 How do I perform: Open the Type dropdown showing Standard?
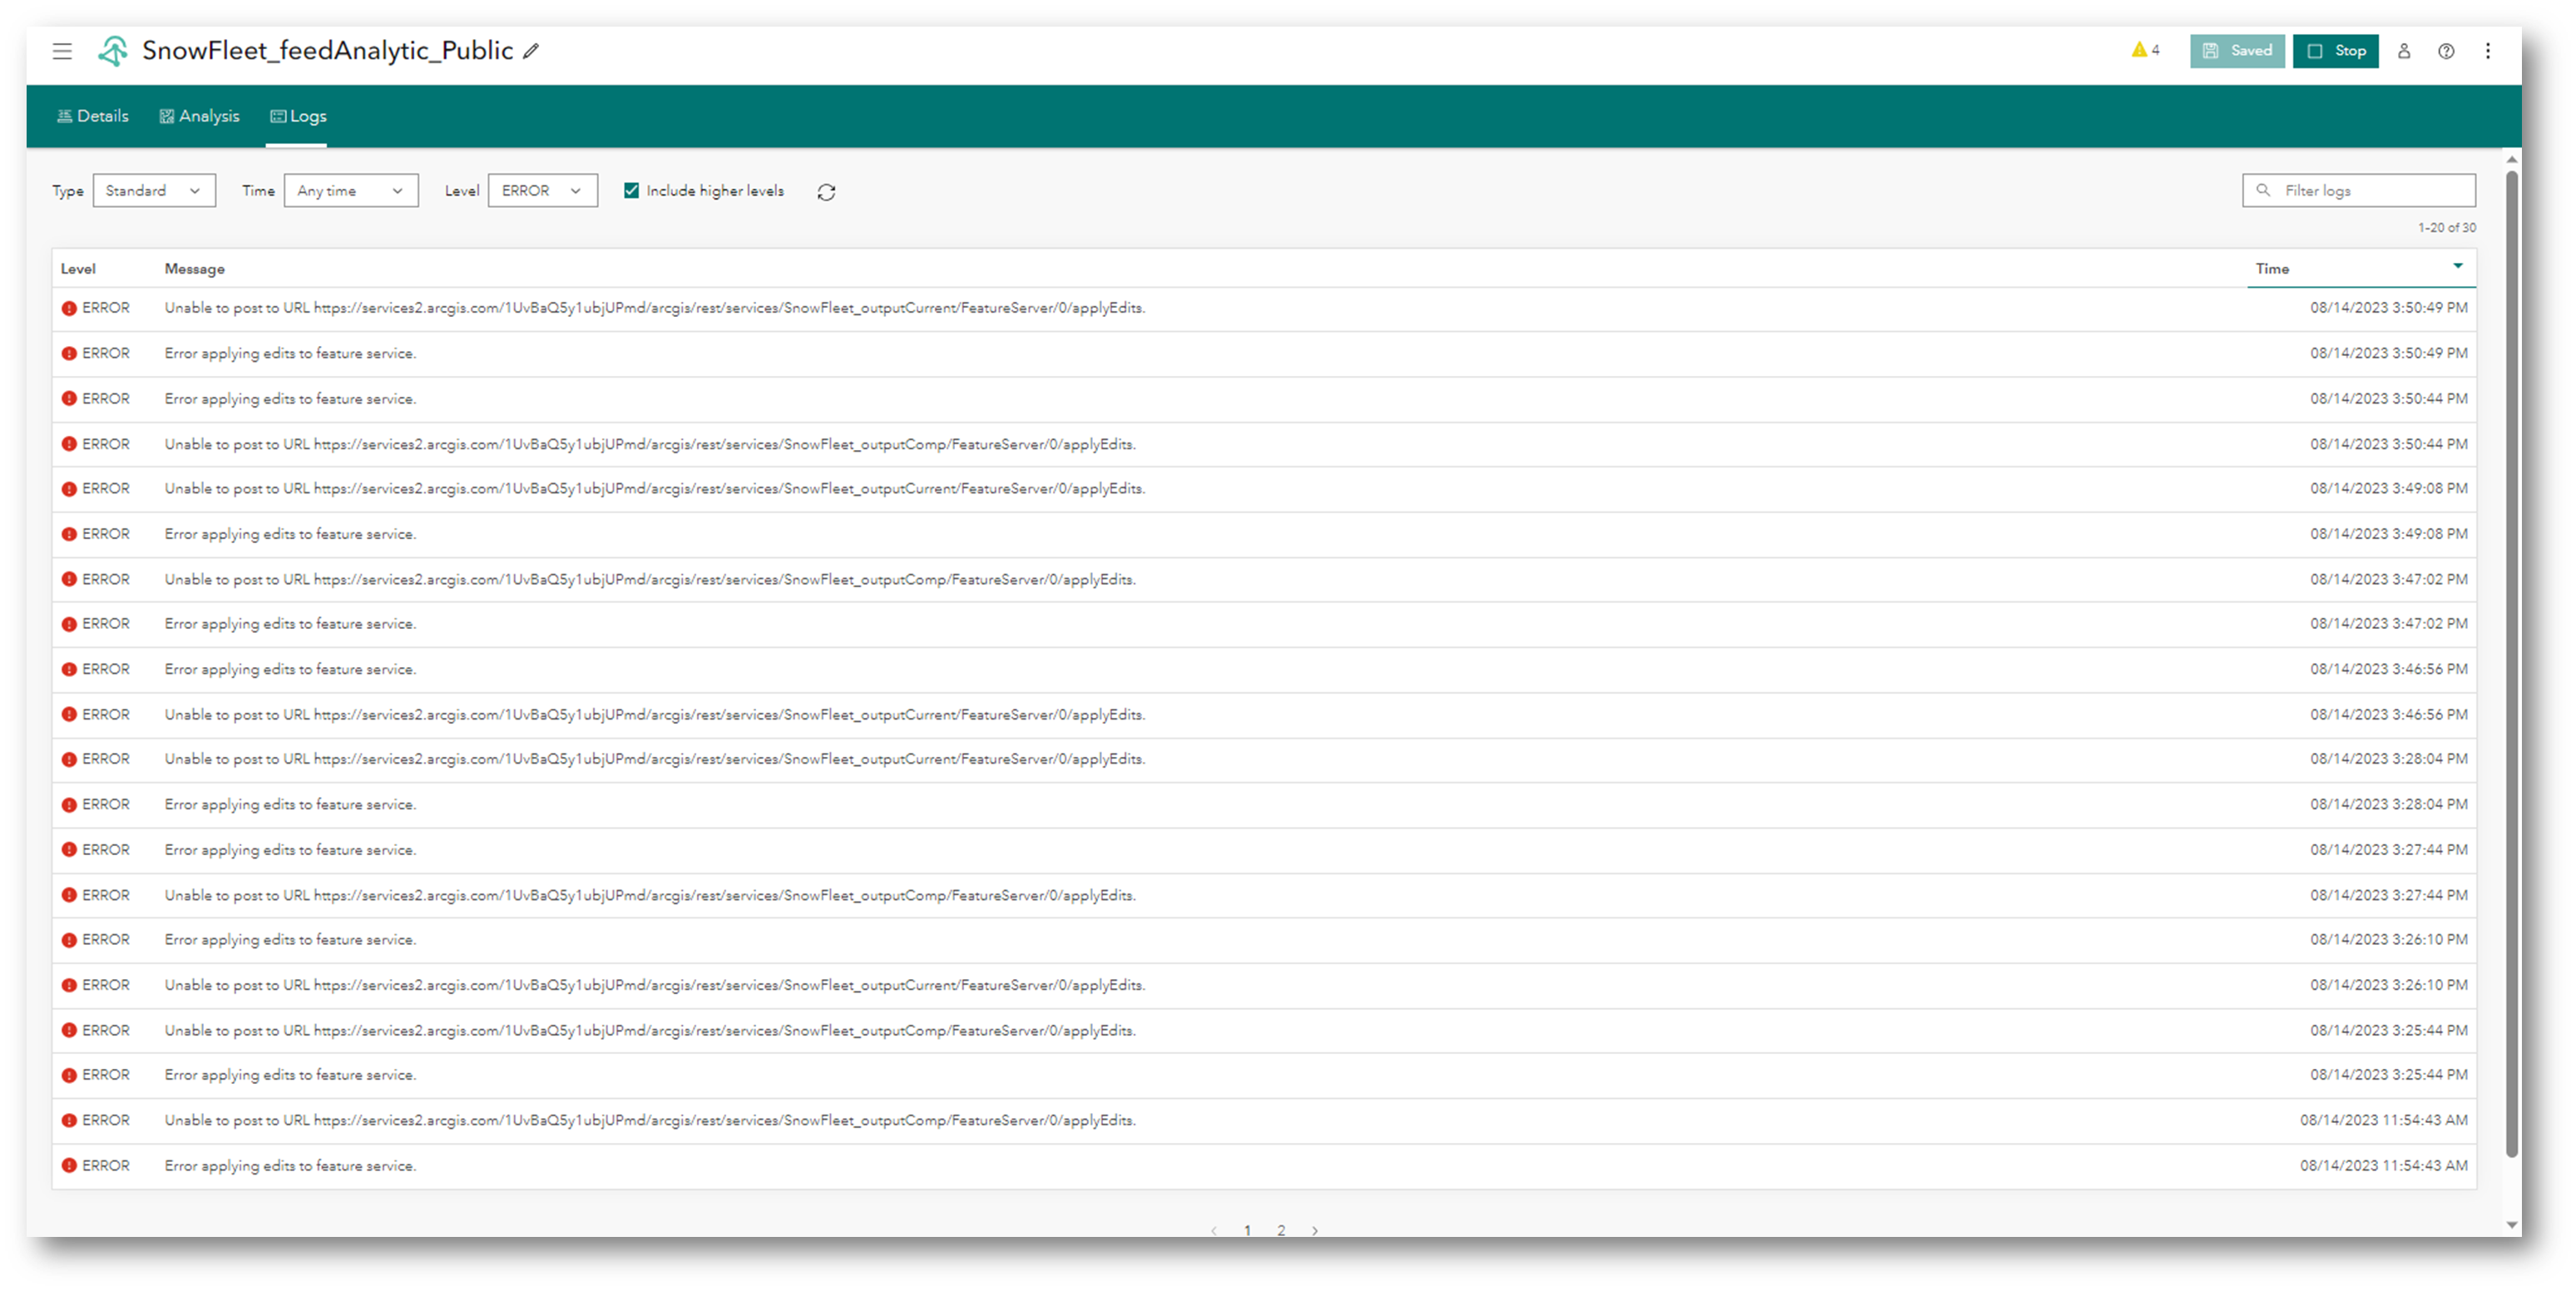(x=154, y=190)
